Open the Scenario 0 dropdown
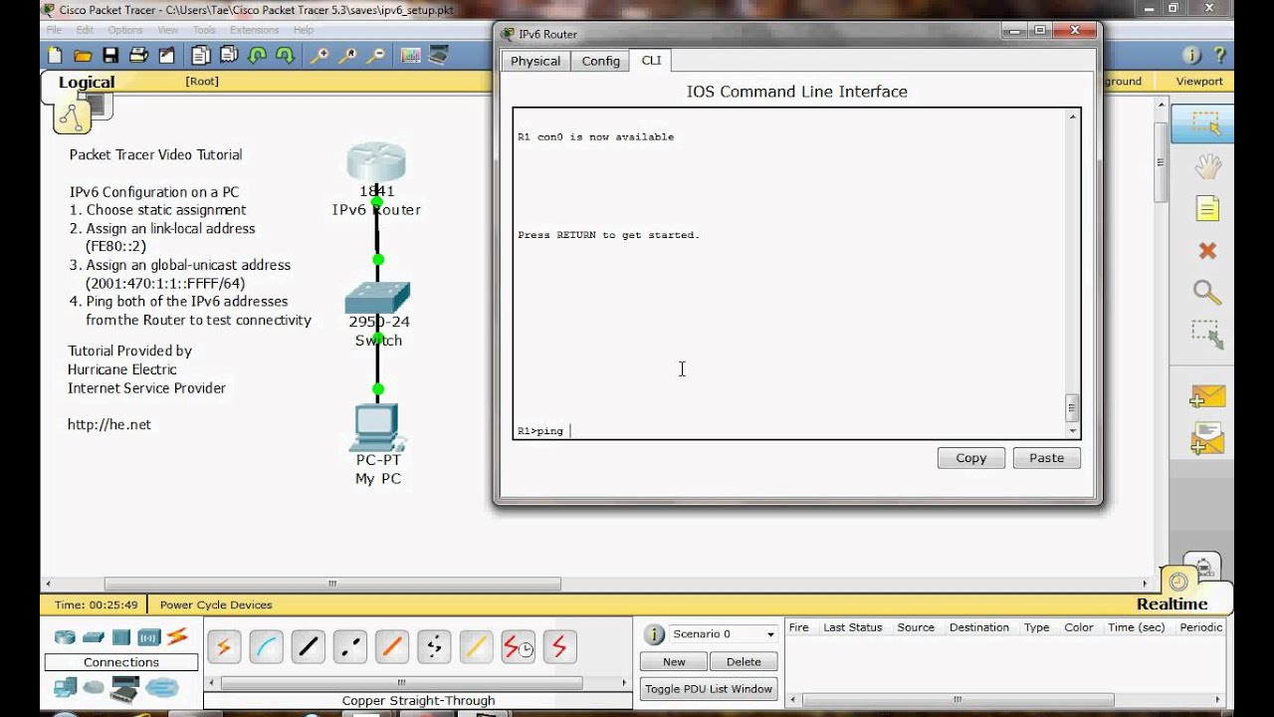The height and width of the screenshot is (717, 1274). [x=724, y=633]
